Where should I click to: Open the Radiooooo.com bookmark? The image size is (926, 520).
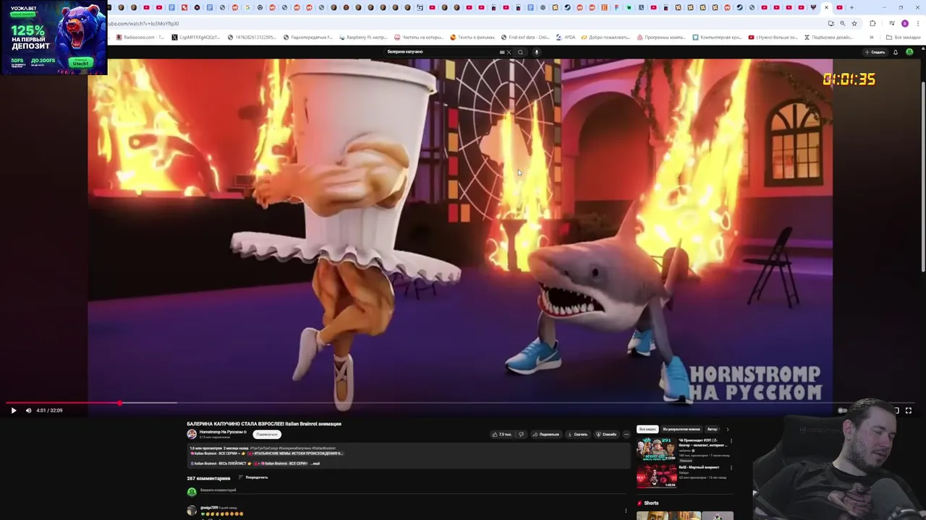tap(140, 37)
